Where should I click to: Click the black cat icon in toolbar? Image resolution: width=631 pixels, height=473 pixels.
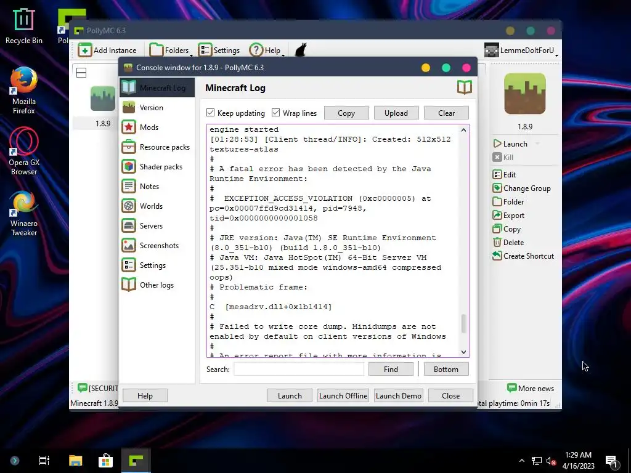(x=301, y=50)
